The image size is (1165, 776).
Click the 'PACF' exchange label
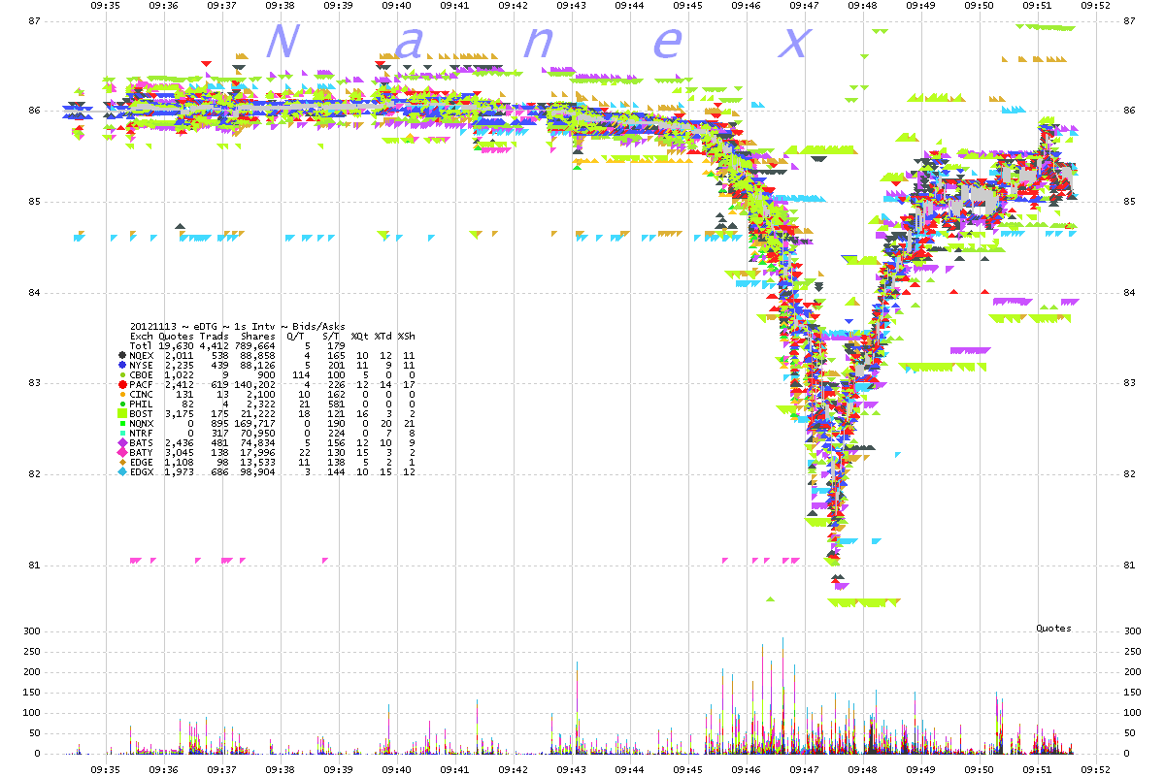(142, 386)
